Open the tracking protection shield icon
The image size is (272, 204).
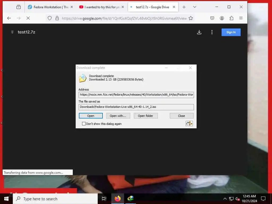pos(50,18)
